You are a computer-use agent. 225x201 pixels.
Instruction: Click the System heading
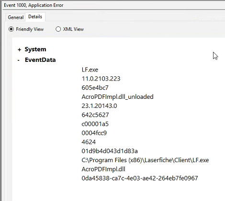tap(35, 49)
